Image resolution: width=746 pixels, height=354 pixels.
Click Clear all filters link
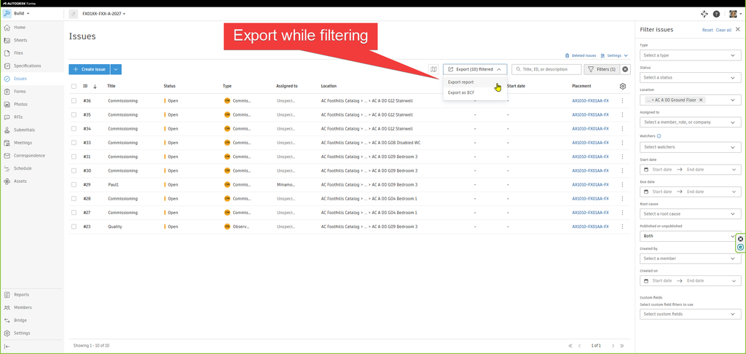coord(723,30)
